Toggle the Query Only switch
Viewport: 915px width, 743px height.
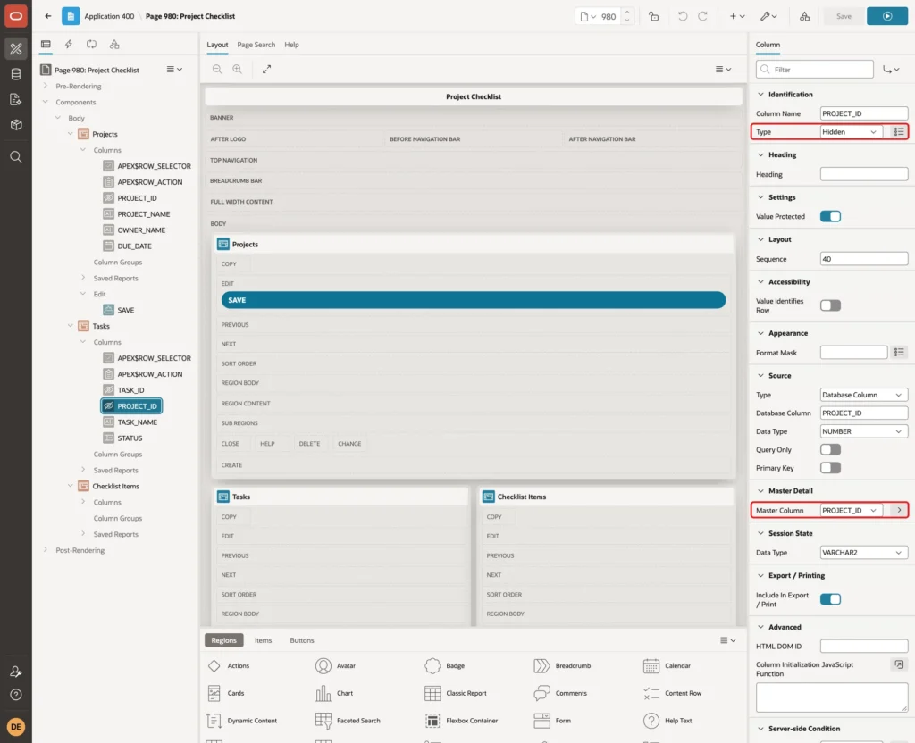(x=830, y=450)
